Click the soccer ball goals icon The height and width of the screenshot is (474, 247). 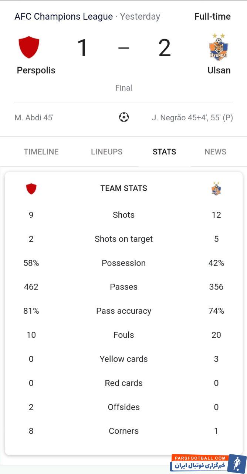click(124, 117)
